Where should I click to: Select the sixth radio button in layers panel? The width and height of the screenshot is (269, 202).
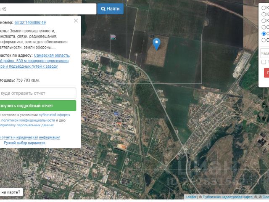tap(264, 40)
